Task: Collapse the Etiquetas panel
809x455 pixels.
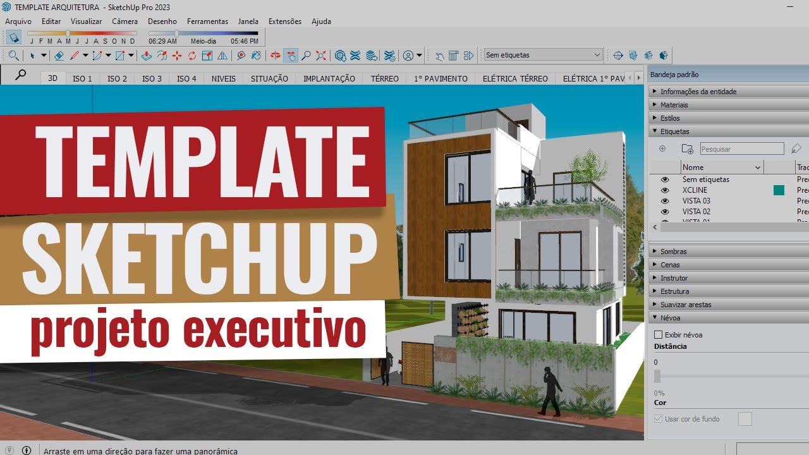Action: pyautogui.click(x=729, y=131)
